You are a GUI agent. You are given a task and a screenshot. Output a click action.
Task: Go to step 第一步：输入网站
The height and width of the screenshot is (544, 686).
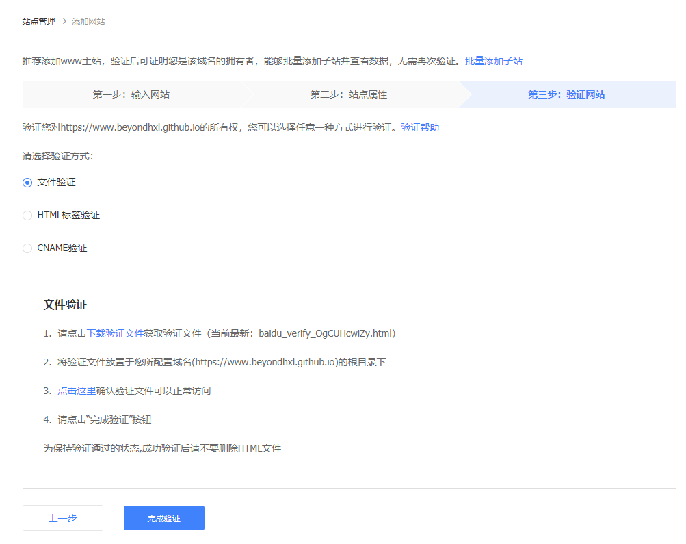coord(131,94)
